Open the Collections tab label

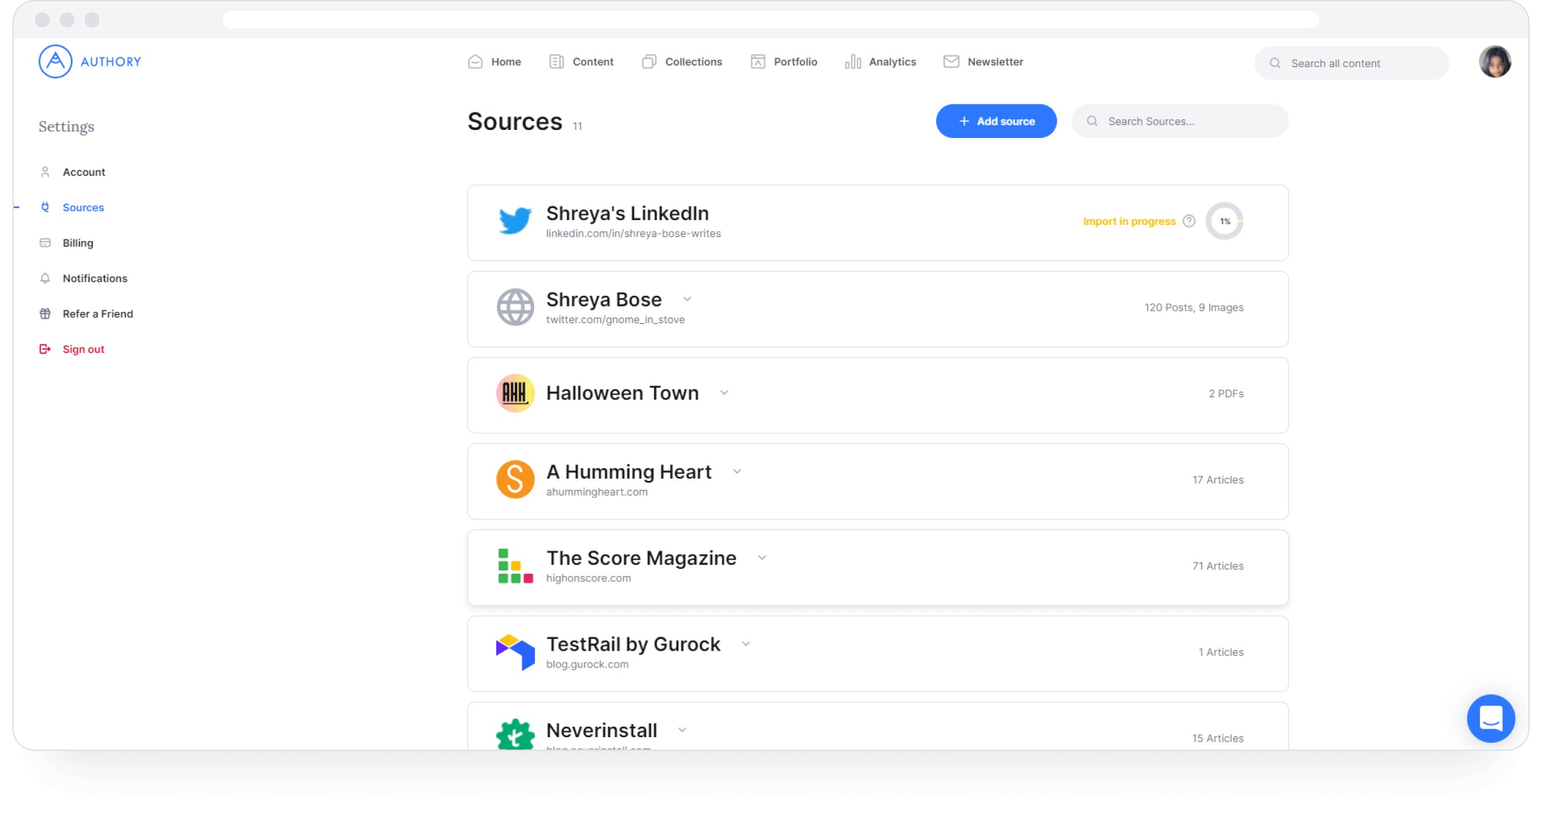pyautogui.click(x=694, y=62)
